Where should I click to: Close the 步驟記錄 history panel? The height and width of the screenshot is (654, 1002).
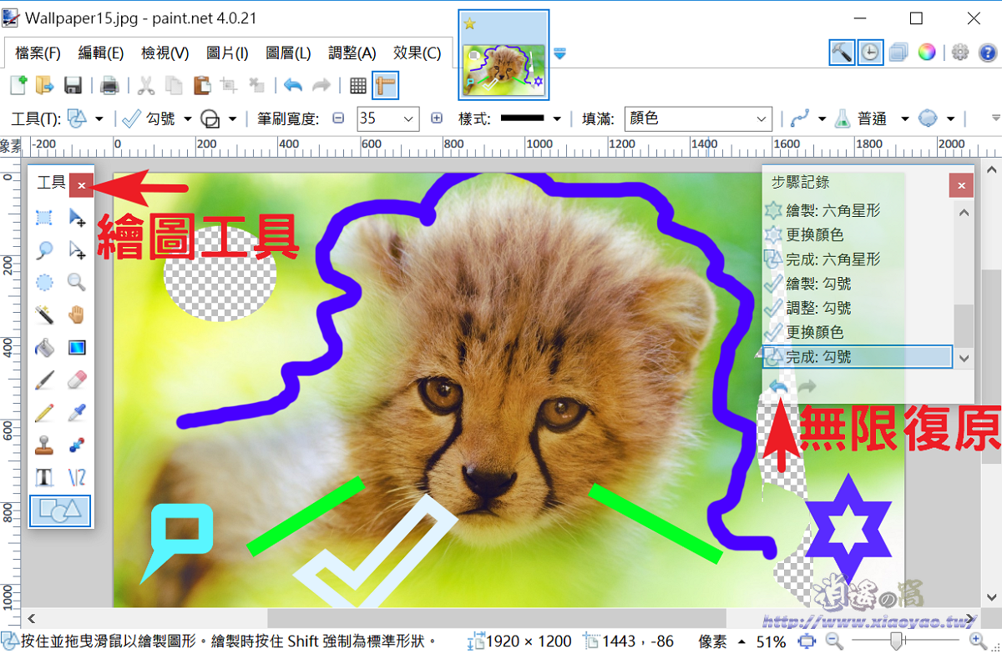pyautogui.click(x=961, y=185)
